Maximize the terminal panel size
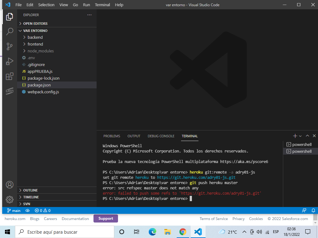The width and height of the screenshot is (318, 238). (x=307, y=136)
